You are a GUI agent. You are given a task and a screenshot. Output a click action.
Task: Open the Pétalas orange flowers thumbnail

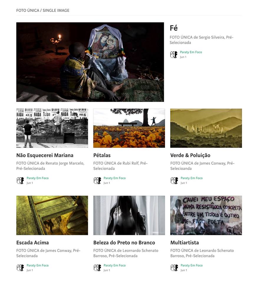tap(129, 128)
